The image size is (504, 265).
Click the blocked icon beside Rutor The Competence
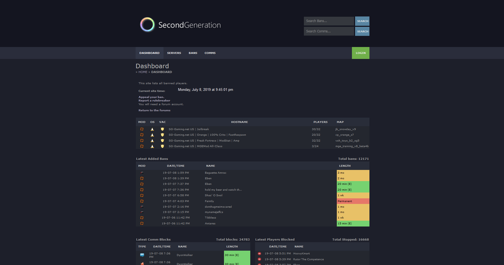coord(259,259)
